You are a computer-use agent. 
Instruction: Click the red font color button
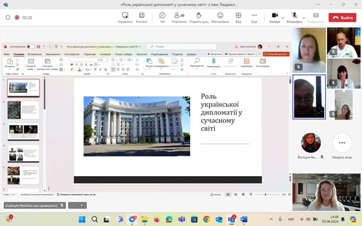click(x=79, y=70)
